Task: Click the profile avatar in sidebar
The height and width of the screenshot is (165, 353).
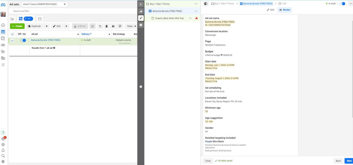Action: pyautogui.click(x=3, y=14)
